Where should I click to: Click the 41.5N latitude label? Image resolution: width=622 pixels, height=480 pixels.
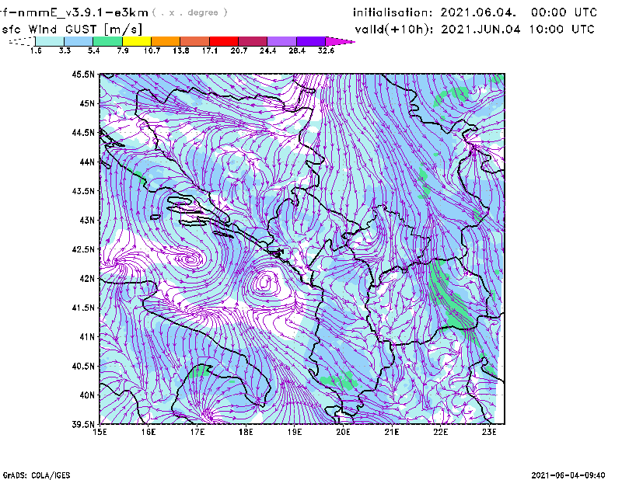[83, 308]
